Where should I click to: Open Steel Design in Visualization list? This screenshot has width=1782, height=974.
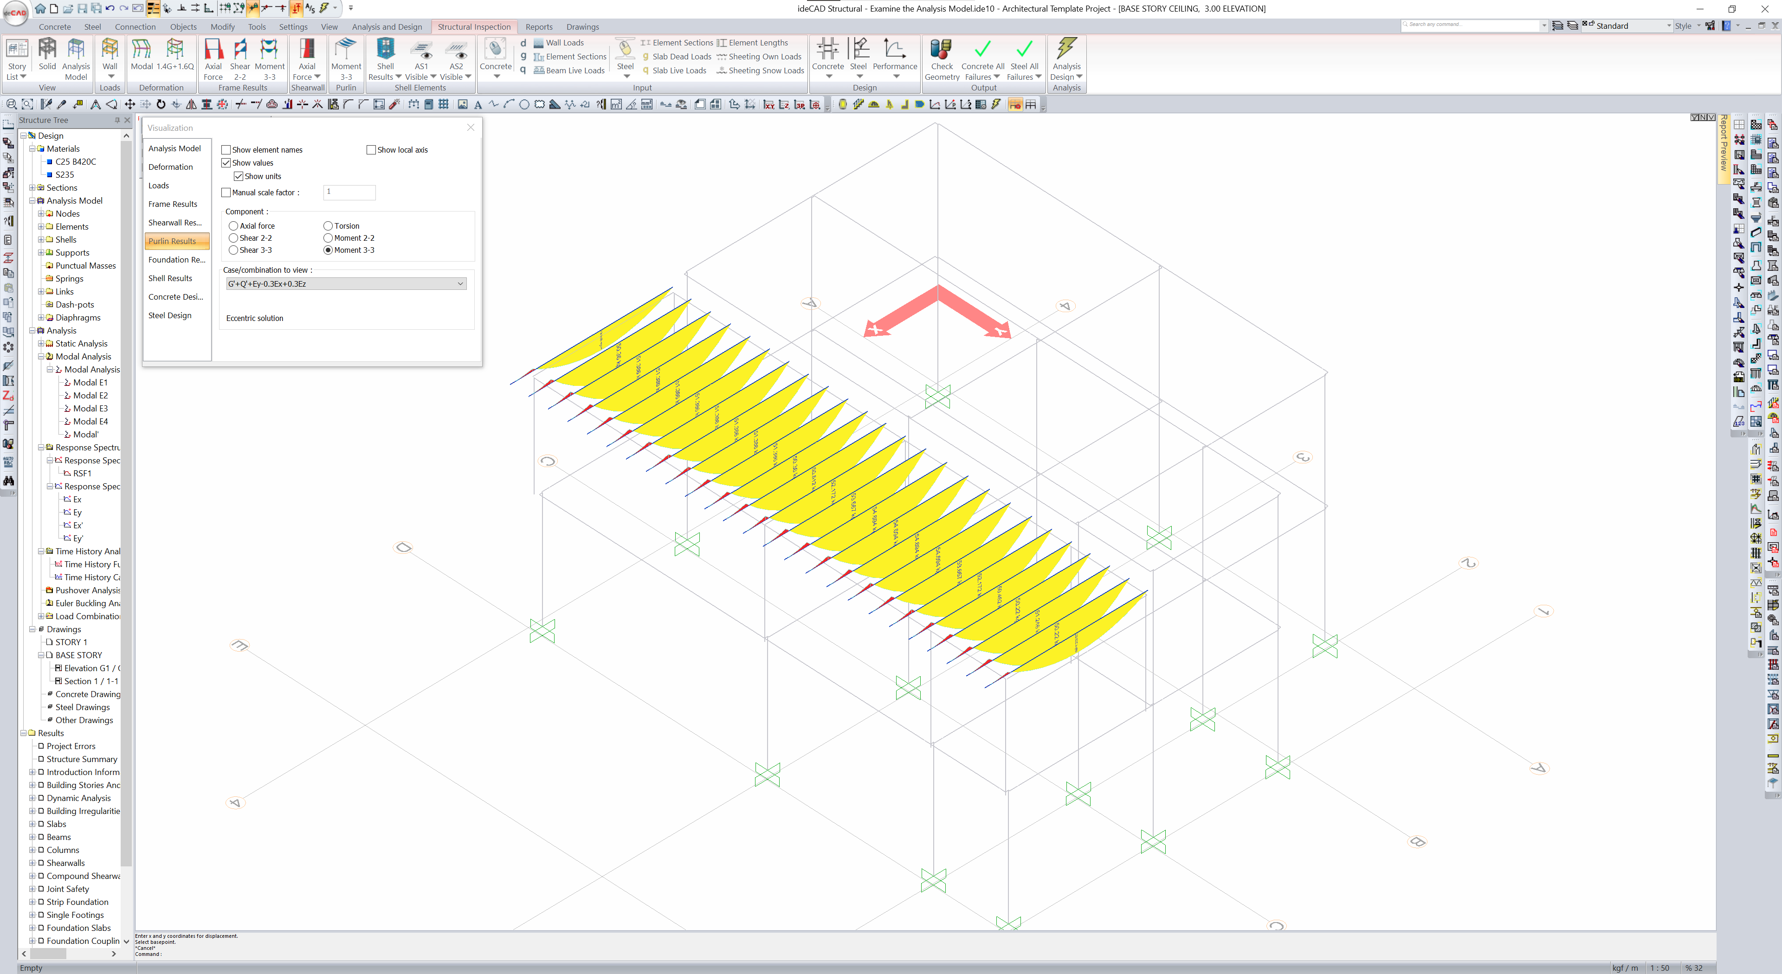[x=170, y=315]
